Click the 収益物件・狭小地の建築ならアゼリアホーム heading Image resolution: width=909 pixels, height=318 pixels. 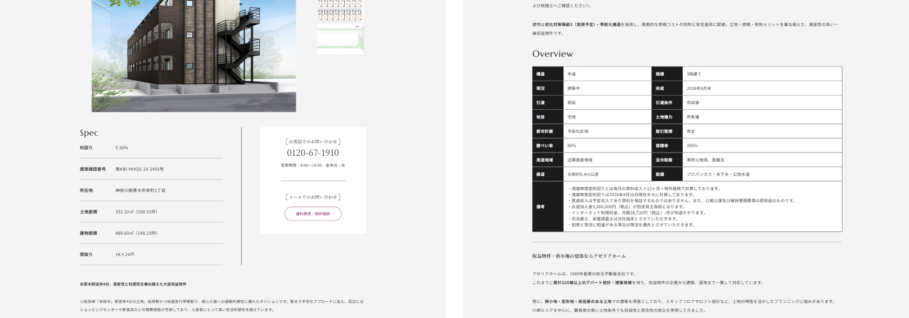578,256
